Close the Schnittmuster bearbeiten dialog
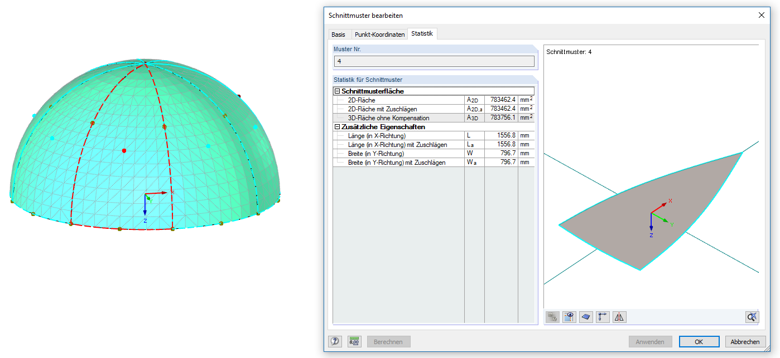780x358 pixels. tap(762, 15)
